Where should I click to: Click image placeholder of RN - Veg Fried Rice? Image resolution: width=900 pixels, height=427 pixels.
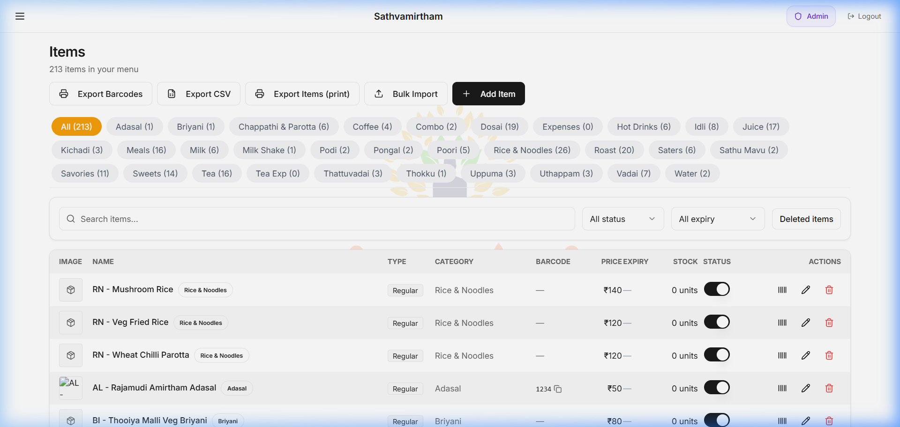point(71,323)
